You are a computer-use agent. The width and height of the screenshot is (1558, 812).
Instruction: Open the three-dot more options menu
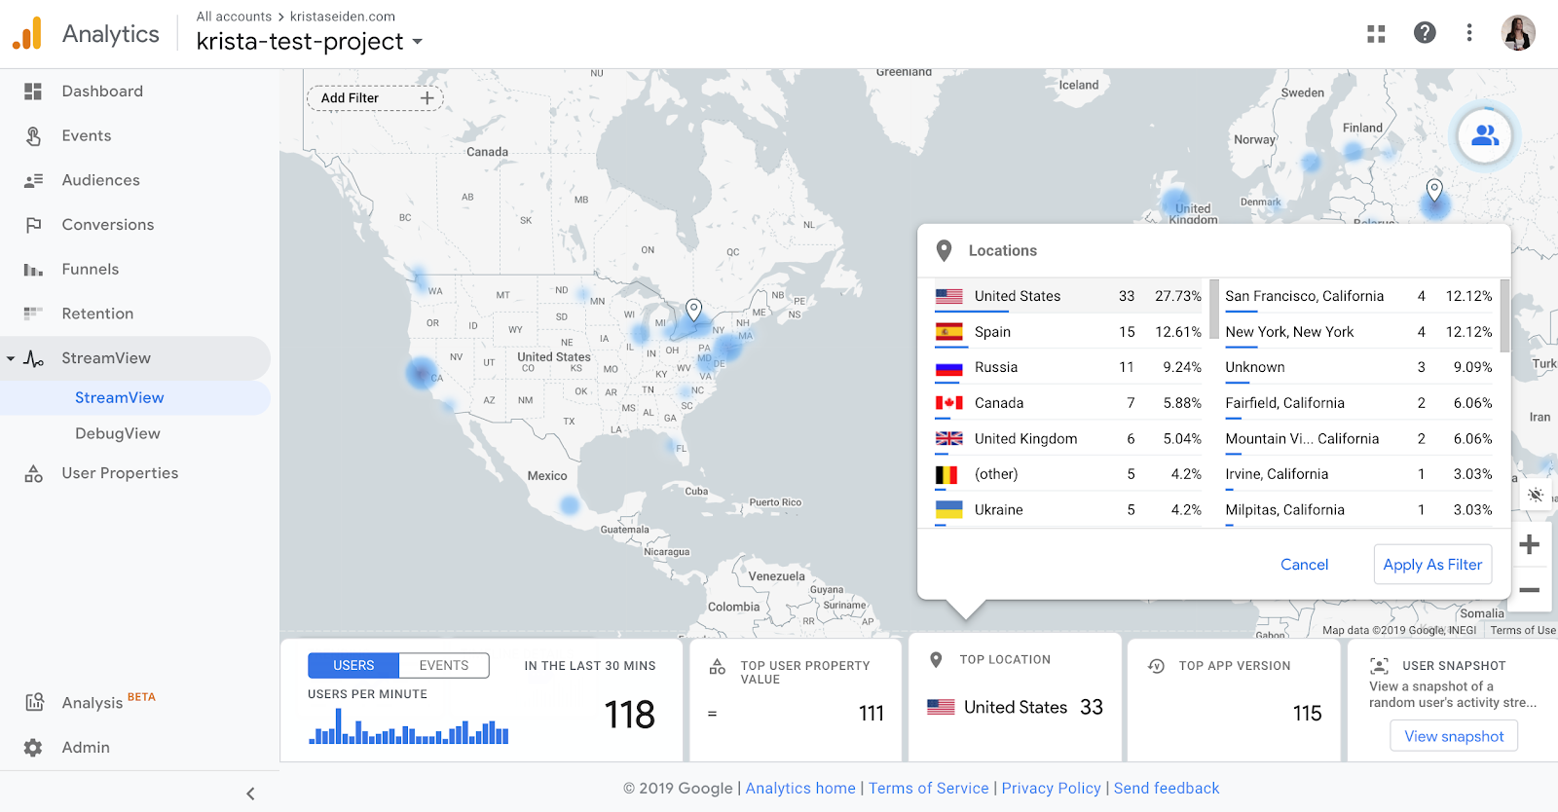(x=1469, y=33)
